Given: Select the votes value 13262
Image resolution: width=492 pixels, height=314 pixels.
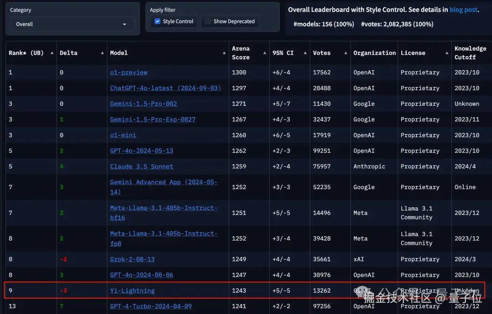Looking at the screenshot, I should pyautogui.click(x=322, y=291).
